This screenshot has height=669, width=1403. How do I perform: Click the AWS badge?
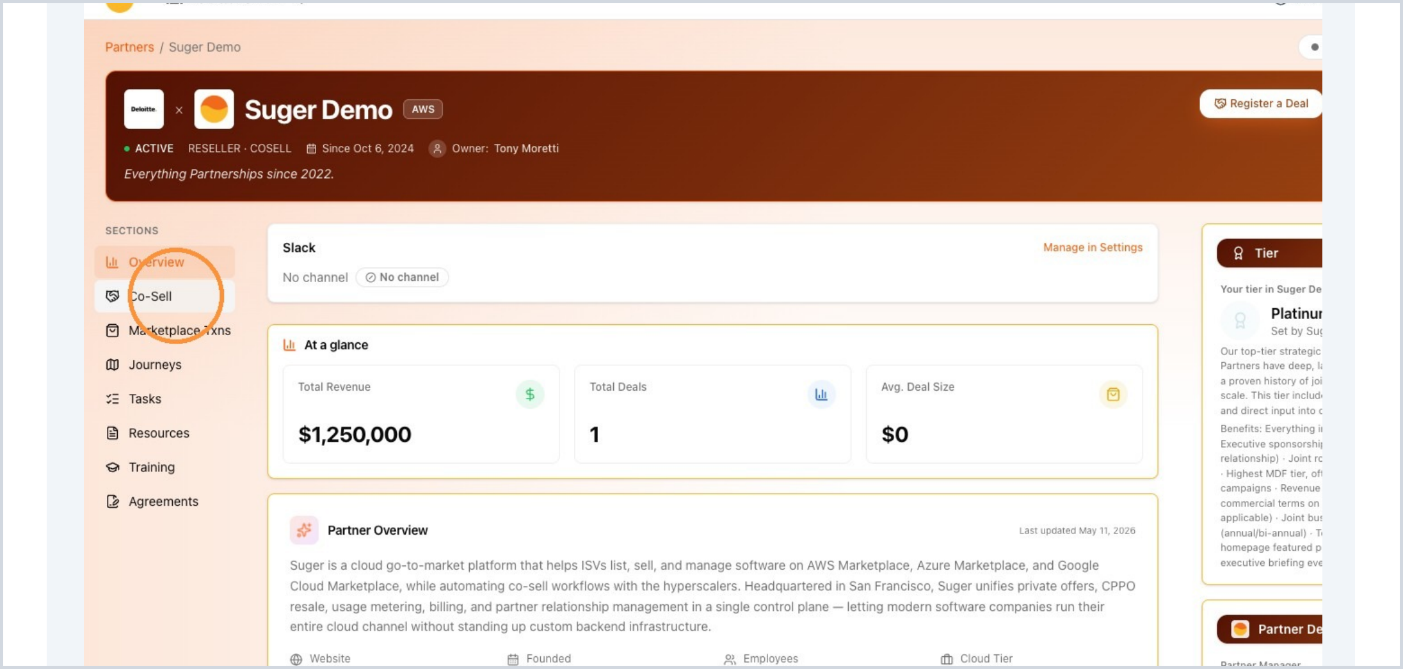pos(422,109)
